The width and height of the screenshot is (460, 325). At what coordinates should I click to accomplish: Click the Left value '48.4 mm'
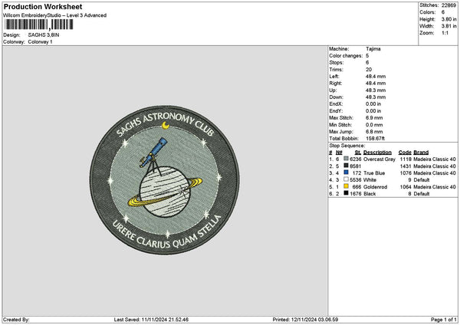(376, 76)
